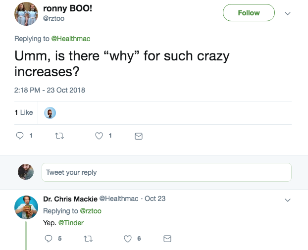Open the @Healthmac link in Replying to
Image resolution: width=308 pixels, height=250 pixels.
(74, 39)
